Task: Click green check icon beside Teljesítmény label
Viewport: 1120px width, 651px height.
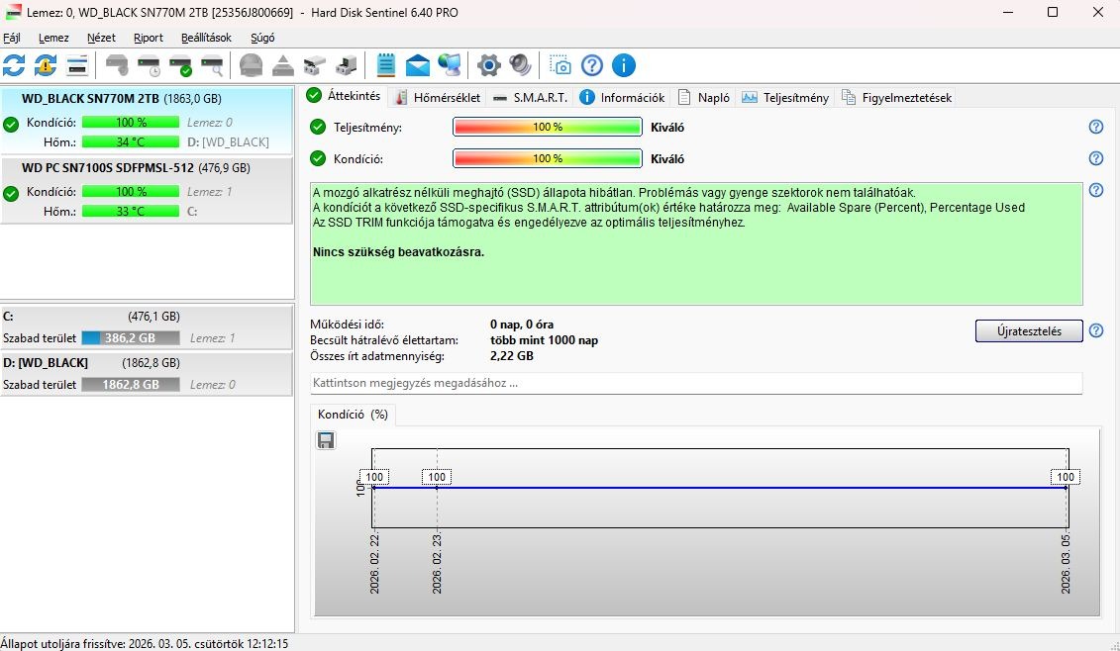Action: pos(318,127)
